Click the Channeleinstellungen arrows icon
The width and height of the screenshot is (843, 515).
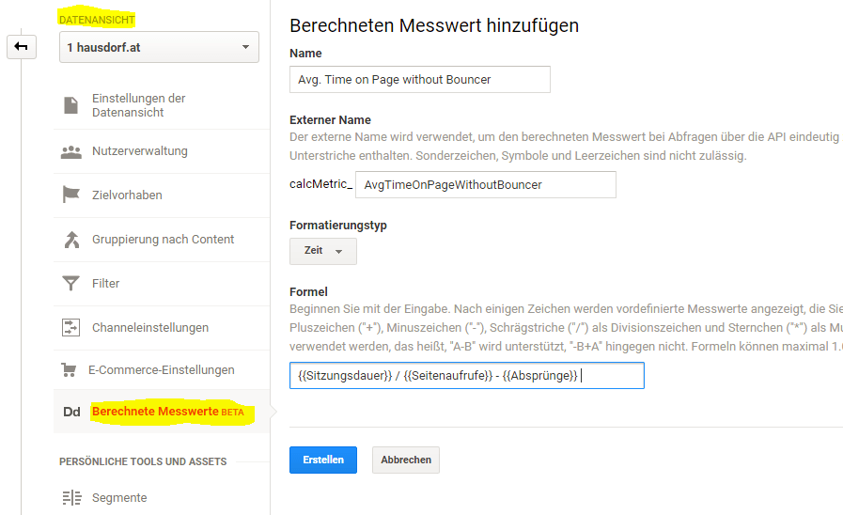tap(70, 328)
